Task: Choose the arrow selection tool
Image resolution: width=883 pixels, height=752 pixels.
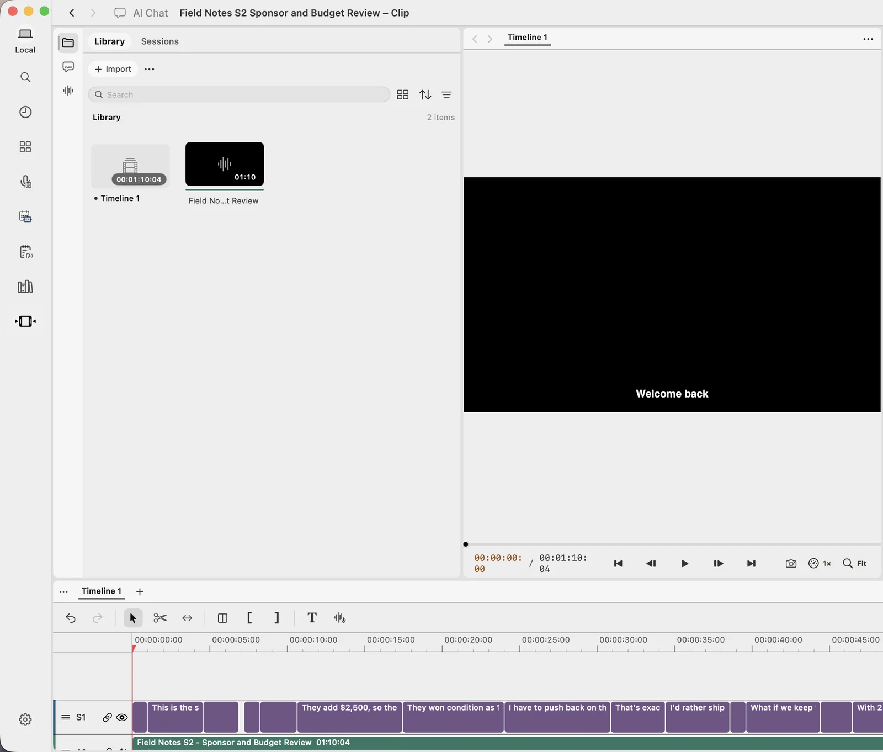Action: [x=133, y=618]
